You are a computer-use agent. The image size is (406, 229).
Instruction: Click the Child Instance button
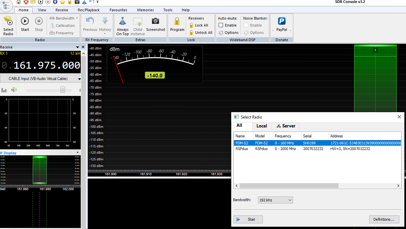tap(138, 26)
